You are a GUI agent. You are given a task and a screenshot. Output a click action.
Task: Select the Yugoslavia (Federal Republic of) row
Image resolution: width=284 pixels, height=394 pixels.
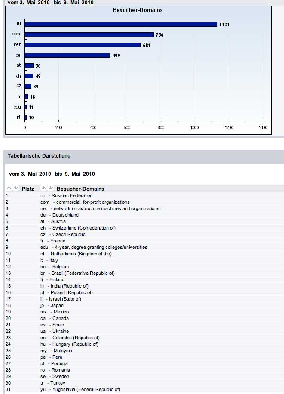84,389
